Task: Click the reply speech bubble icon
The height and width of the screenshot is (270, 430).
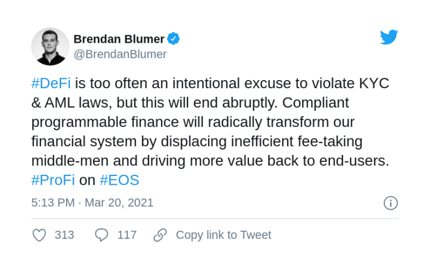Action: pos(102,235)
